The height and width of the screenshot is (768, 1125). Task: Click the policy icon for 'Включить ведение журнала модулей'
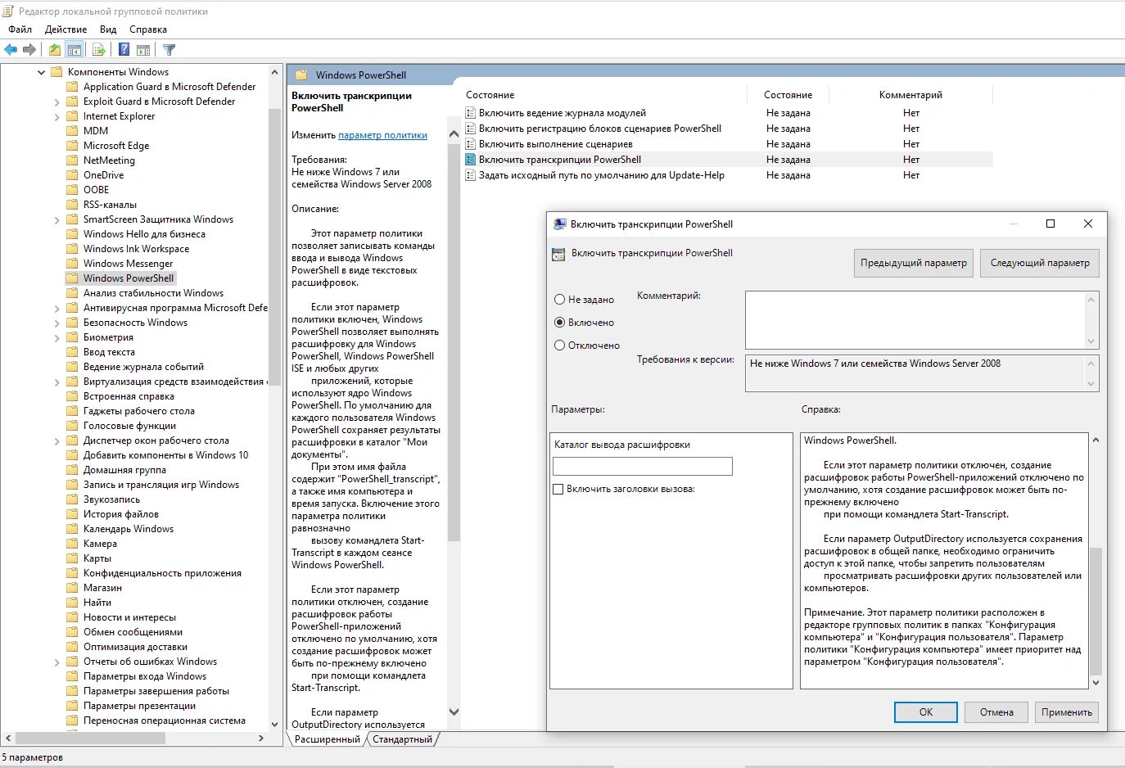471,113
